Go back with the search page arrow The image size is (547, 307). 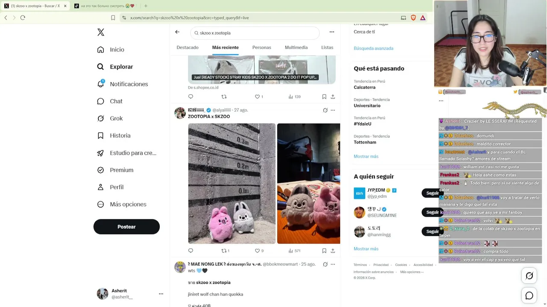(177, 32)
